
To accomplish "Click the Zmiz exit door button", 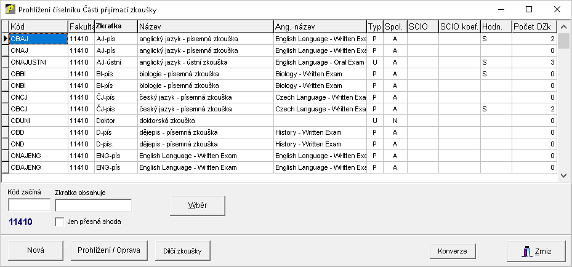I will (536, 251).
